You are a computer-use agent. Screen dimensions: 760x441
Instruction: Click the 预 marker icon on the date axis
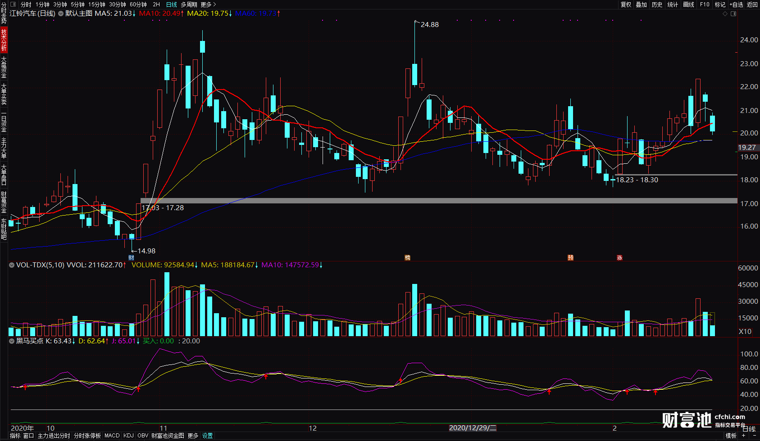pyautogui.click(x=570, y=258)
